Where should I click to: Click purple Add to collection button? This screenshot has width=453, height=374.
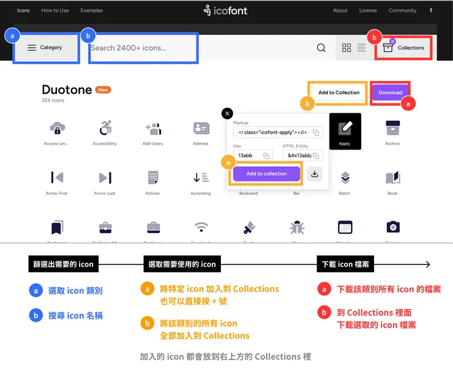pyautogui.click(x=266, y=174)
